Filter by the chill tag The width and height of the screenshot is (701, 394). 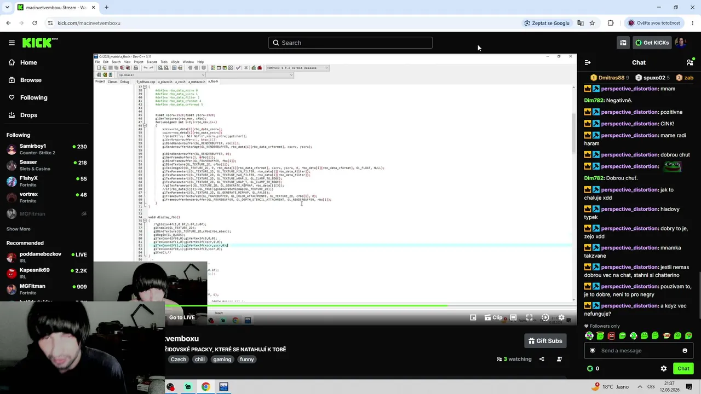[x=200, y=360]
